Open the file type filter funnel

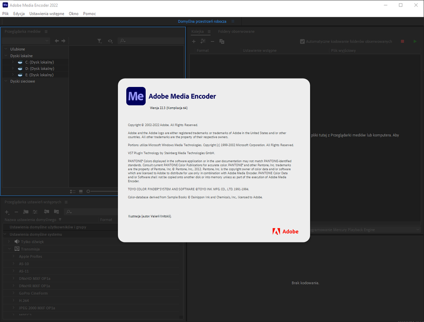pyautogui.click(x=99, y=41)
